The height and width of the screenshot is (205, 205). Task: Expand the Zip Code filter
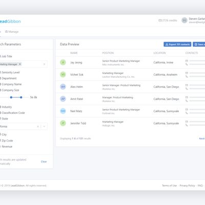[x=7, y=140]
